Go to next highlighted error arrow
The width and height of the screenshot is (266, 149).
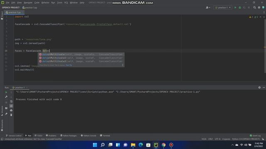tap(264, 17)
